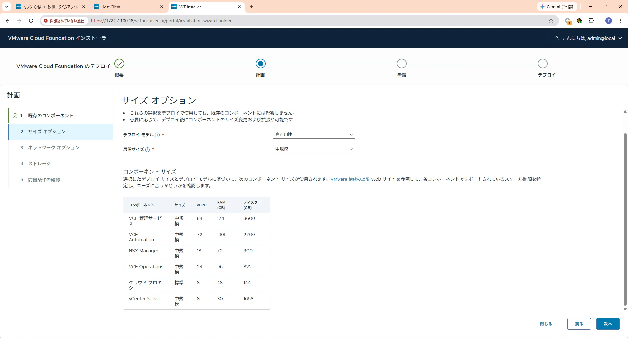The image size is (628, 338).
Task: Select step 2 サイズ オプション
Action: tap(61, 132)
